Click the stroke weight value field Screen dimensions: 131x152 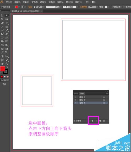coord(39,7)
